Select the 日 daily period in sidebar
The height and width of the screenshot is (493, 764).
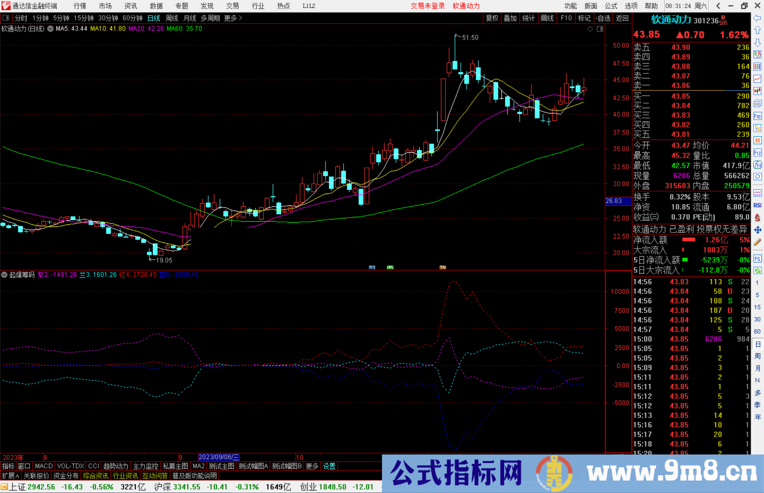(758, 344)
